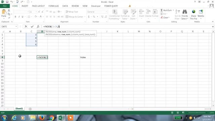Click the select-all corner triangle
This screenshot has height=121, width=215.
[3, 32]
